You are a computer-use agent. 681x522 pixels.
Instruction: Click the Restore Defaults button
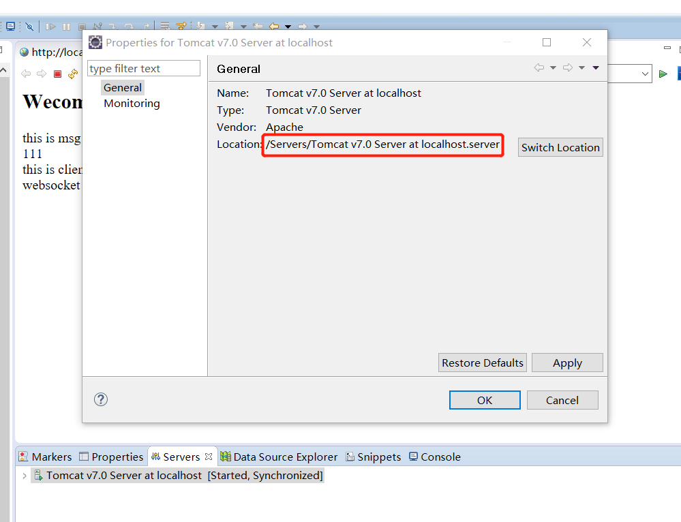pyautogui.click(x=483, y=363)
